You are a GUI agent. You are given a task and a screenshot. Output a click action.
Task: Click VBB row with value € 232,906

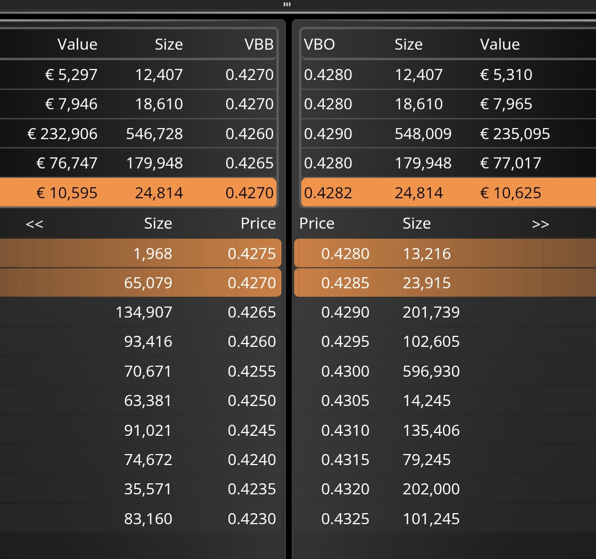click(139, 134)
